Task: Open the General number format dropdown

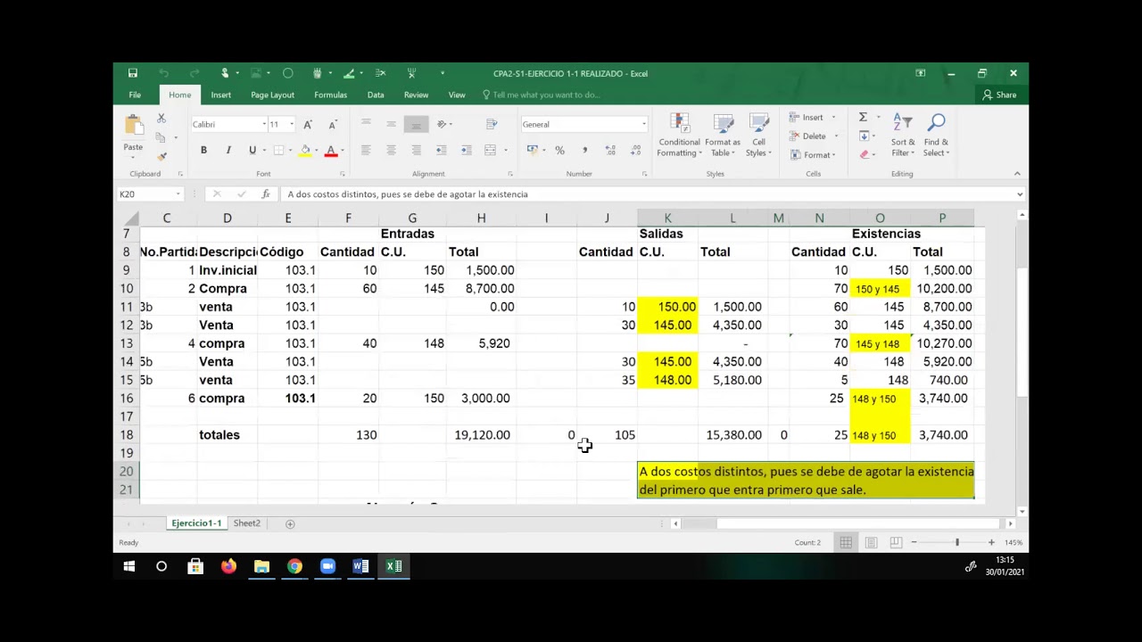Action: tap(643, 125)
